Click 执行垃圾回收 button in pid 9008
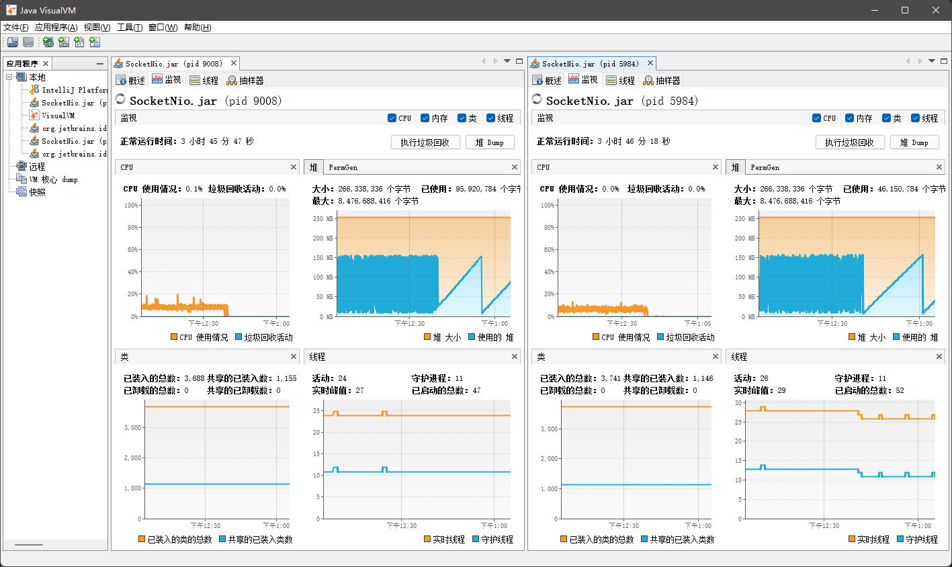Viewport: 952px width, 567px height. 425,142
